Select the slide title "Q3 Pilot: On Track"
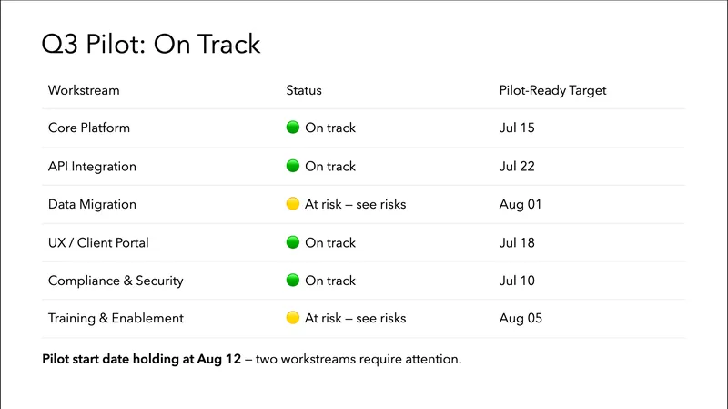 click(x=151, y=45)
